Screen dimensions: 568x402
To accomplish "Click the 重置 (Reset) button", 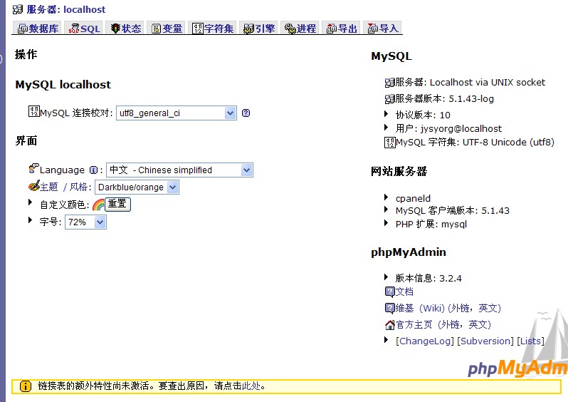I will (x=117, y=205).
